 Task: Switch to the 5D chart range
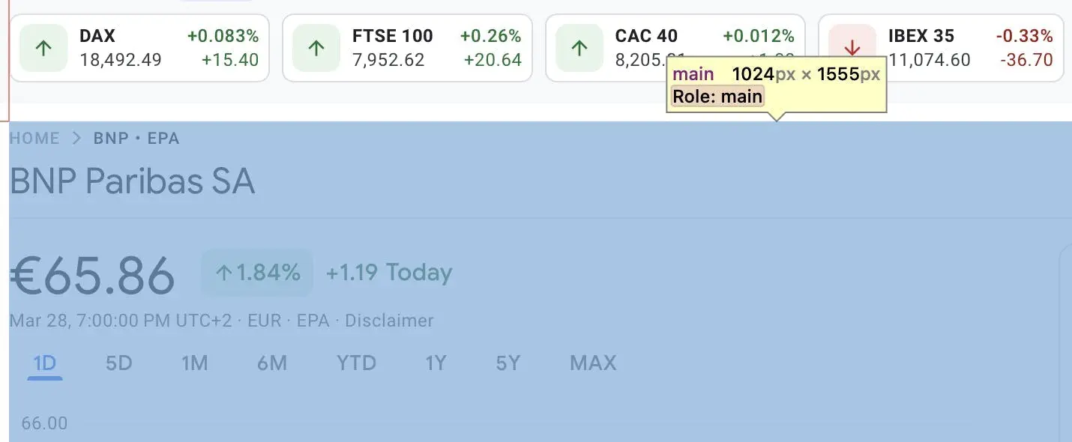click(x=118, y=363)
